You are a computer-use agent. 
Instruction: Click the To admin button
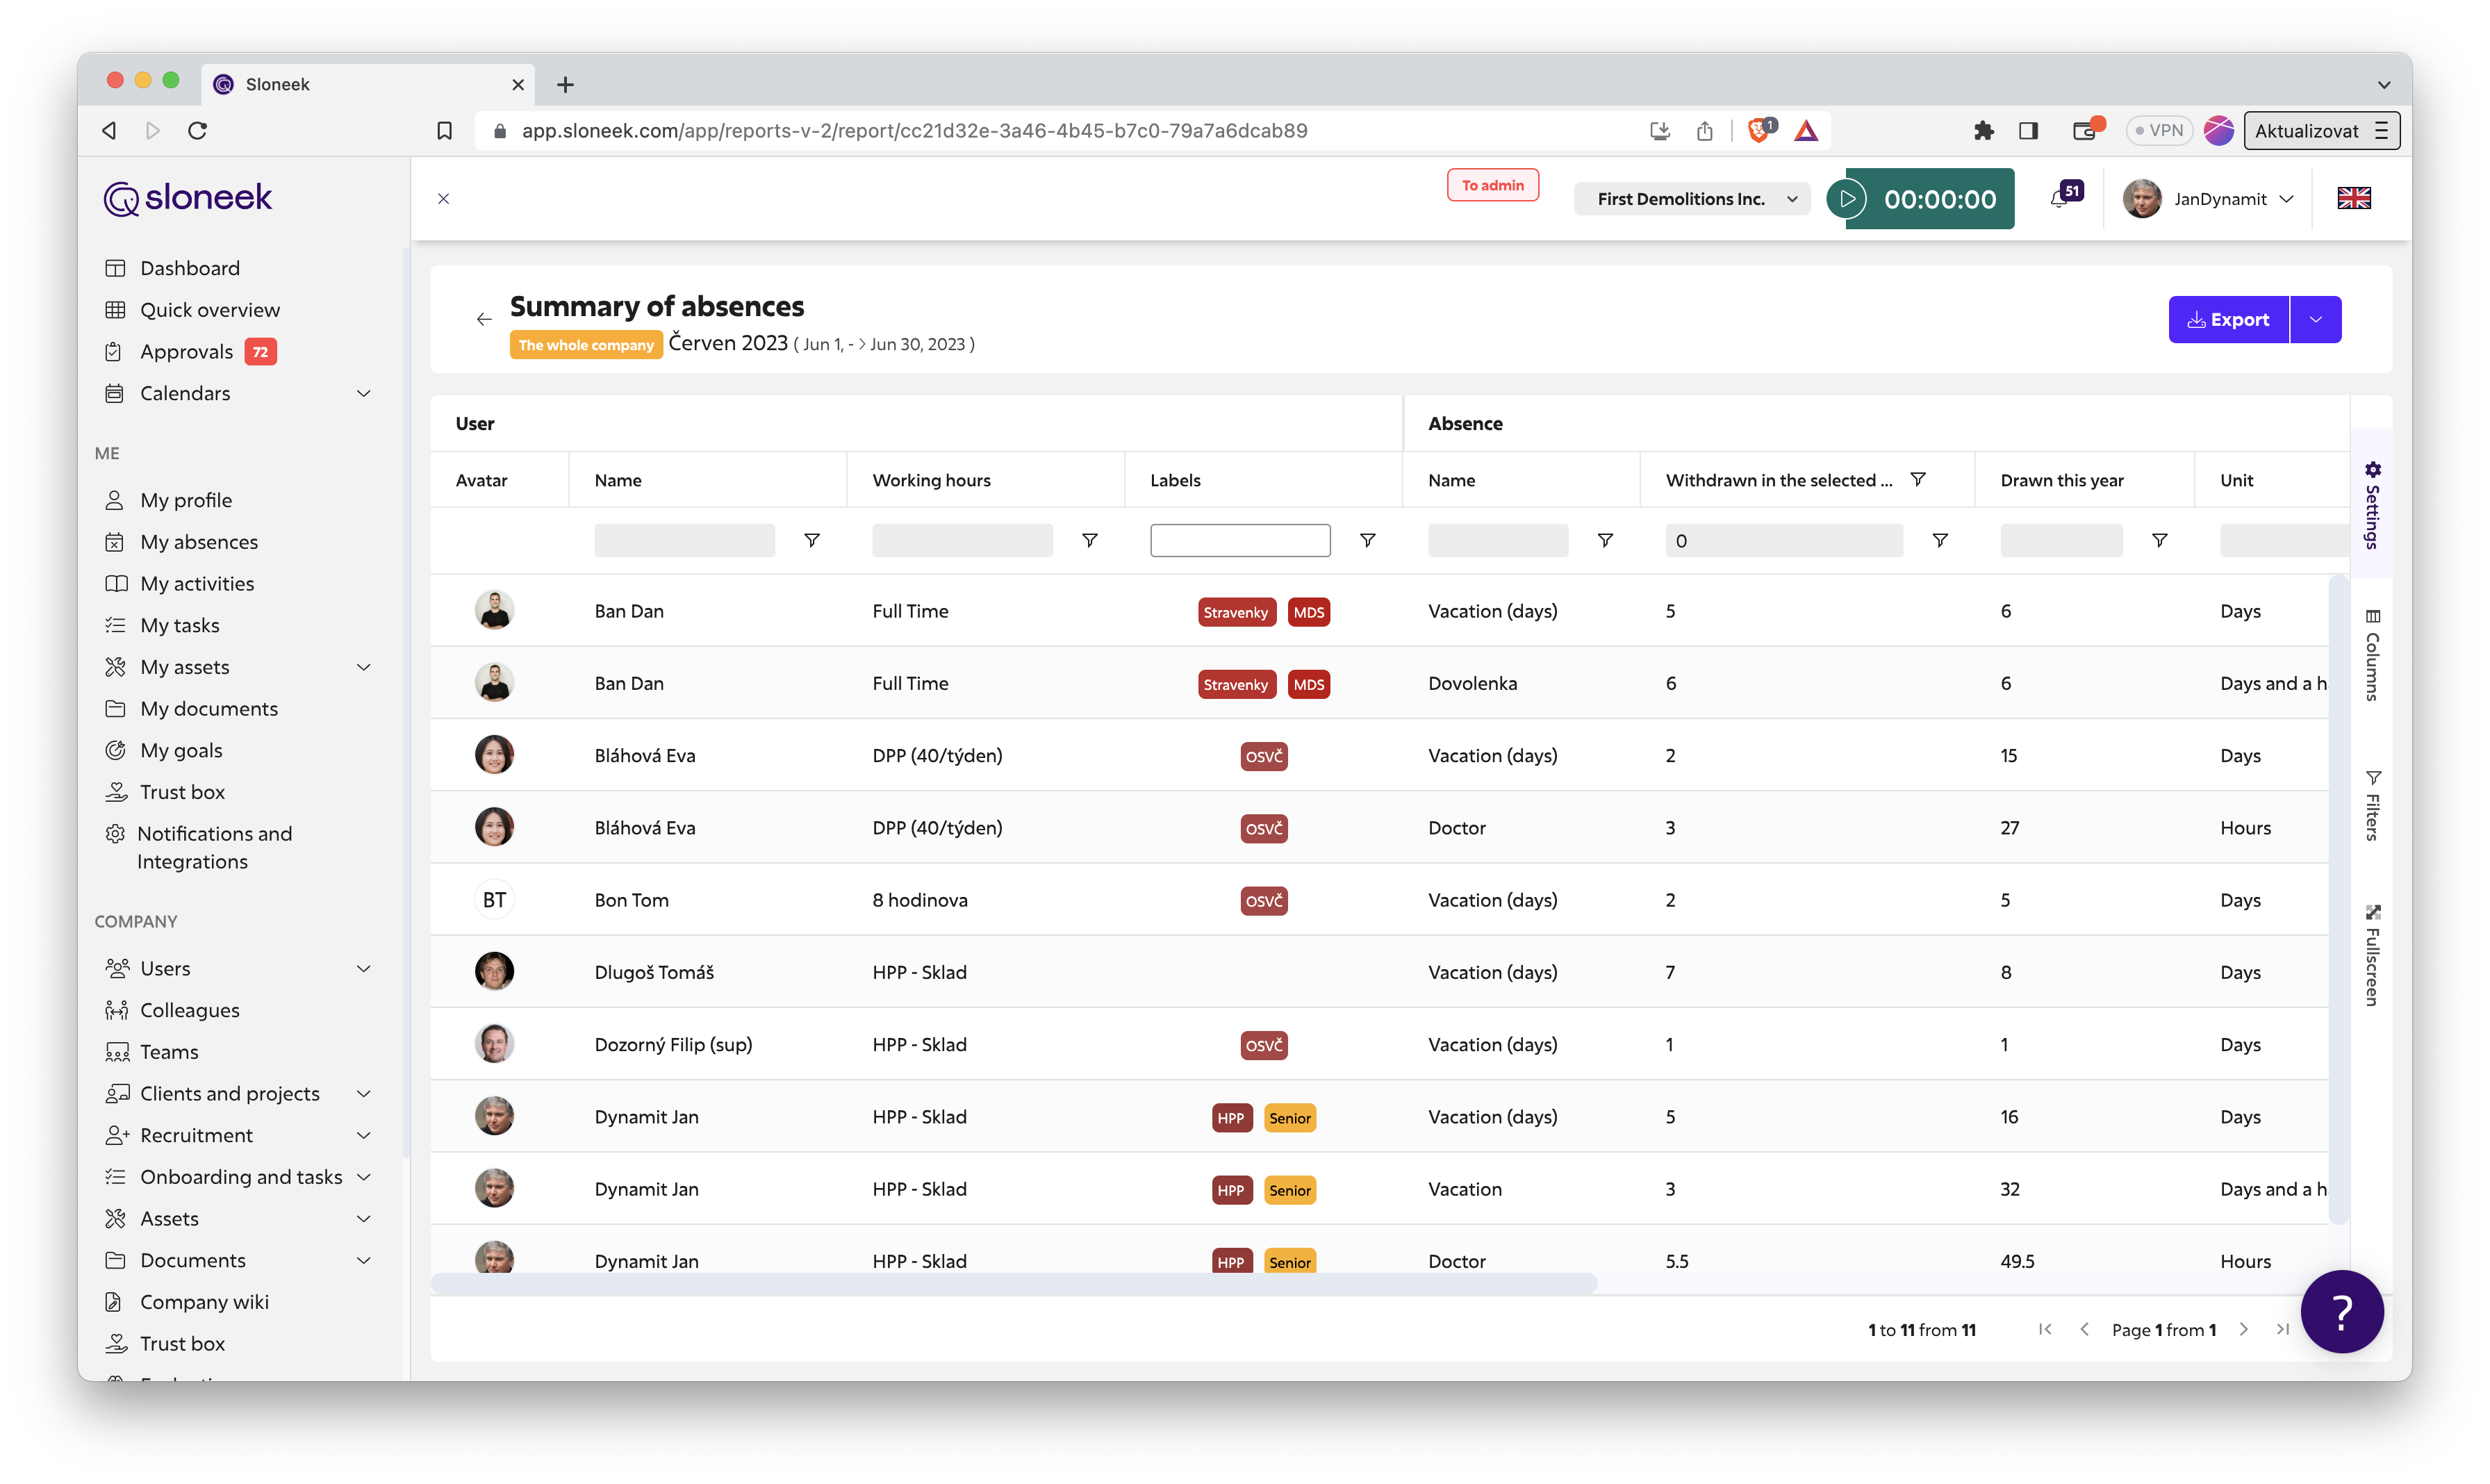[x=1492, y=185]
